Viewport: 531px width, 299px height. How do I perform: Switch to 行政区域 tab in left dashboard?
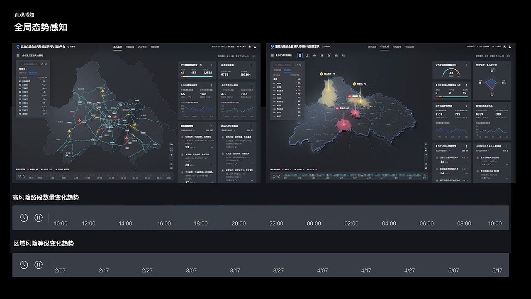point(130,47)
